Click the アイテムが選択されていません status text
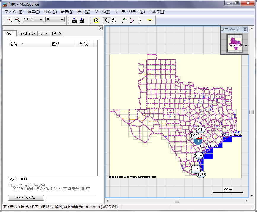The image size is (257, 212). [x=28, y=207]
